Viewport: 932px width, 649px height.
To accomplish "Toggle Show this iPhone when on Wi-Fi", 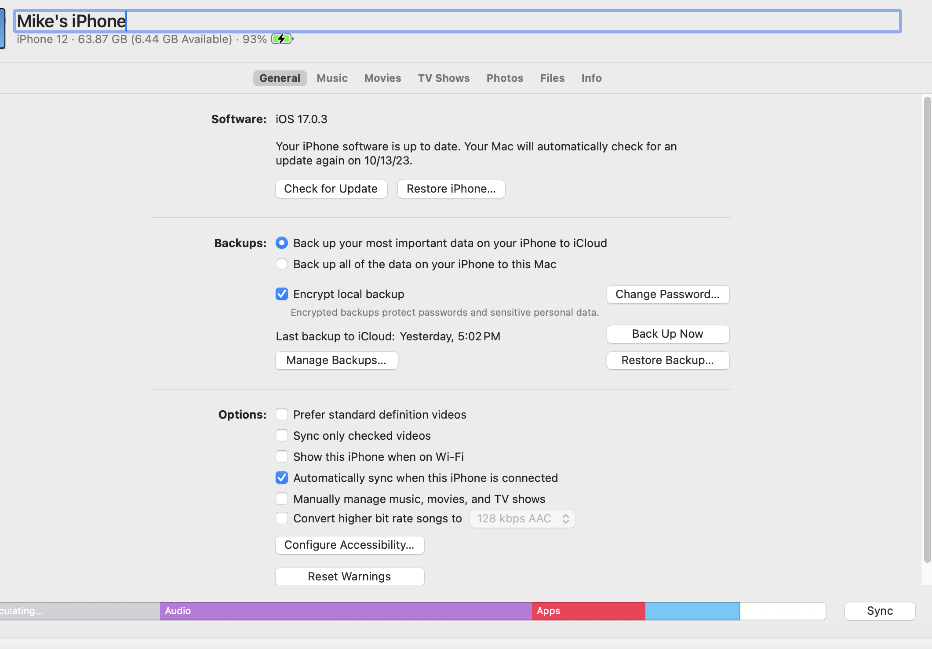I will click(x=282, y=456).
